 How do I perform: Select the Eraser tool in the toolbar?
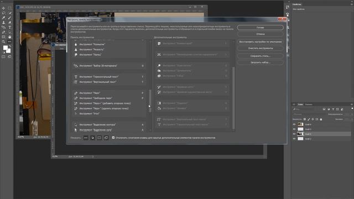pos(9,23)
